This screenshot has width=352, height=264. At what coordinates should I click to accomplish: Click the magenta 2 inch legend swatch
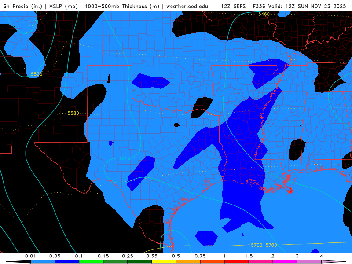point(285,262)
